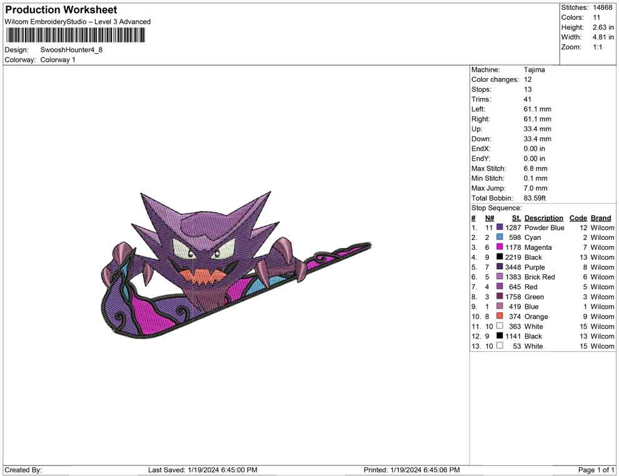Click the Cyan color swatch in stop 2

pos(500,237)
